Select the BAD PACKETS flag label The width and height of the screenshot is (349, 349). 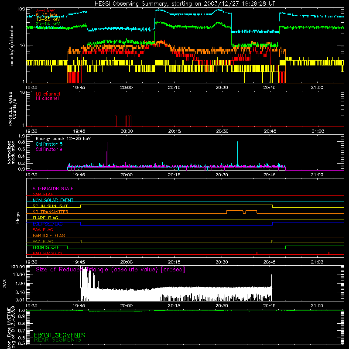tap(48, 253)
